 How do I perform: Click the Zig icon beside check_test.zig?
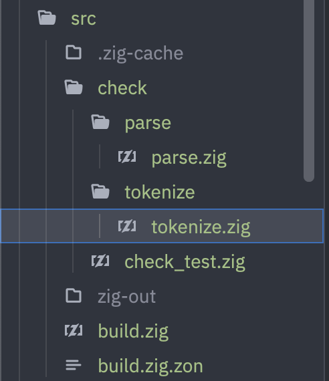[x=100, y=261]
